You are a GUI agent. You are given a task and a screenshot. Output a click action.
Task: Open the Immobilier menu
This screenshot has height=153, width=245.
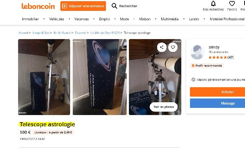click(30, 19)
